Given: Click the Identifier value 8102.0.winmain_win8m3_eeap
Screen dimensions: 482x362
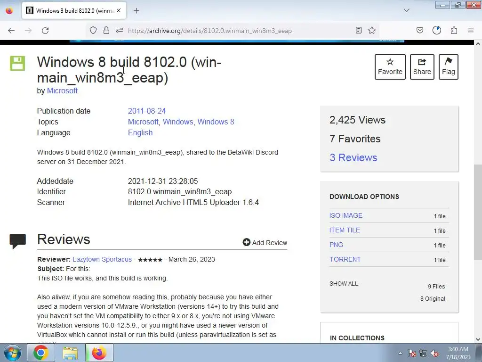Looking at the screenshot, I should coord(180,191).
